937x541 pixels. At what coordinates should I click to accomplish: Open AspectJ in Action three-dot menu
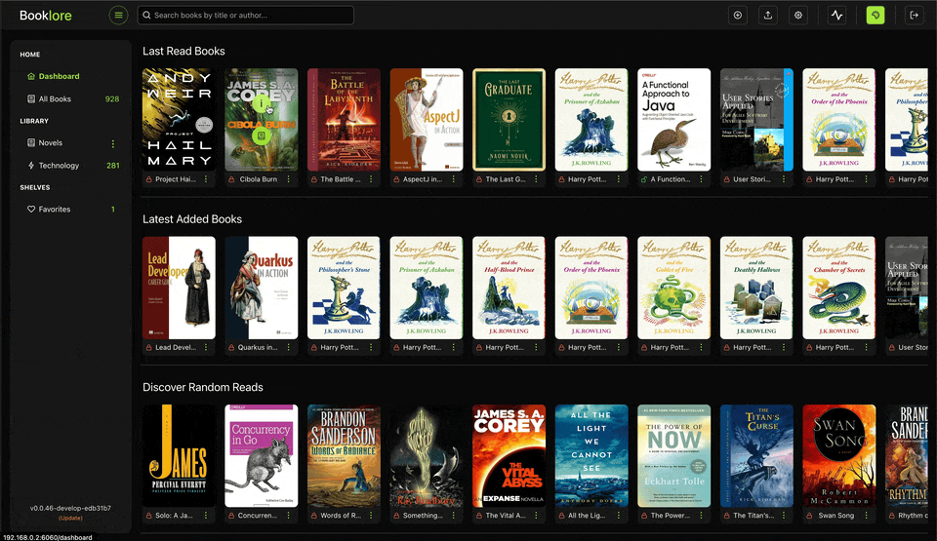454,179
